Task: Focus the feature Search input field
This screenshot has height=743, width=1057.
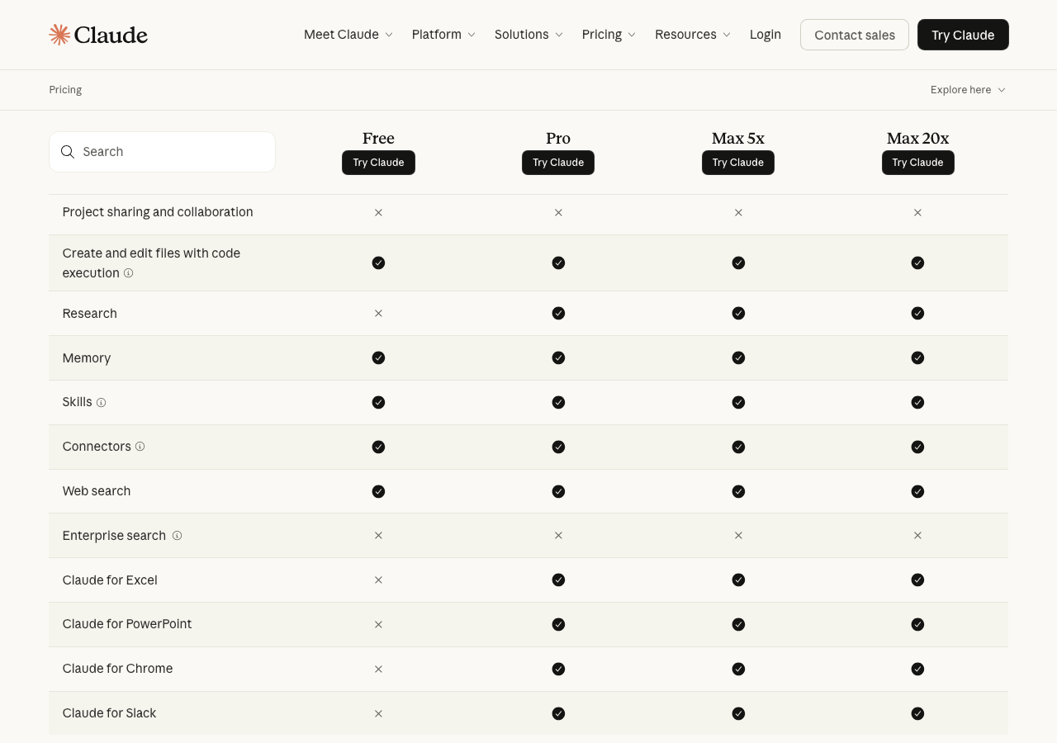Action: tap(173, 152)
